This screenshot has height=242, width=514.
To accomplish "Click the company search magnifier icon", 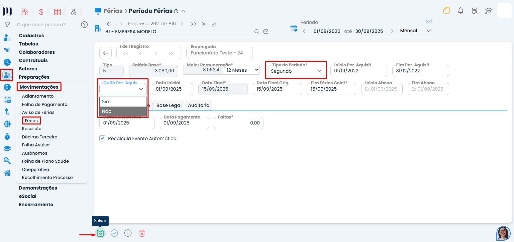I will tap(257, 32).
